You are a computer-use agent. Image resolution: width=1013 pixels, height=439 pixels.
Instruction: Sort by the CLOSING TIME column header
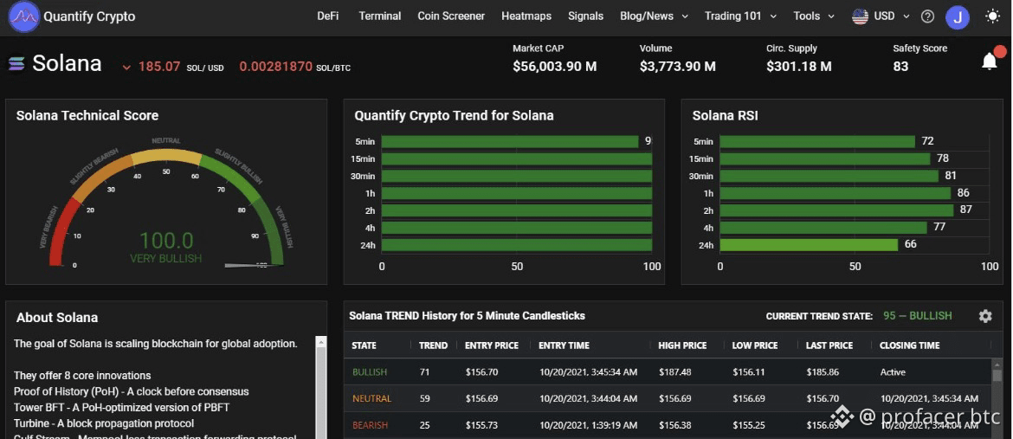tap(910, 345)
